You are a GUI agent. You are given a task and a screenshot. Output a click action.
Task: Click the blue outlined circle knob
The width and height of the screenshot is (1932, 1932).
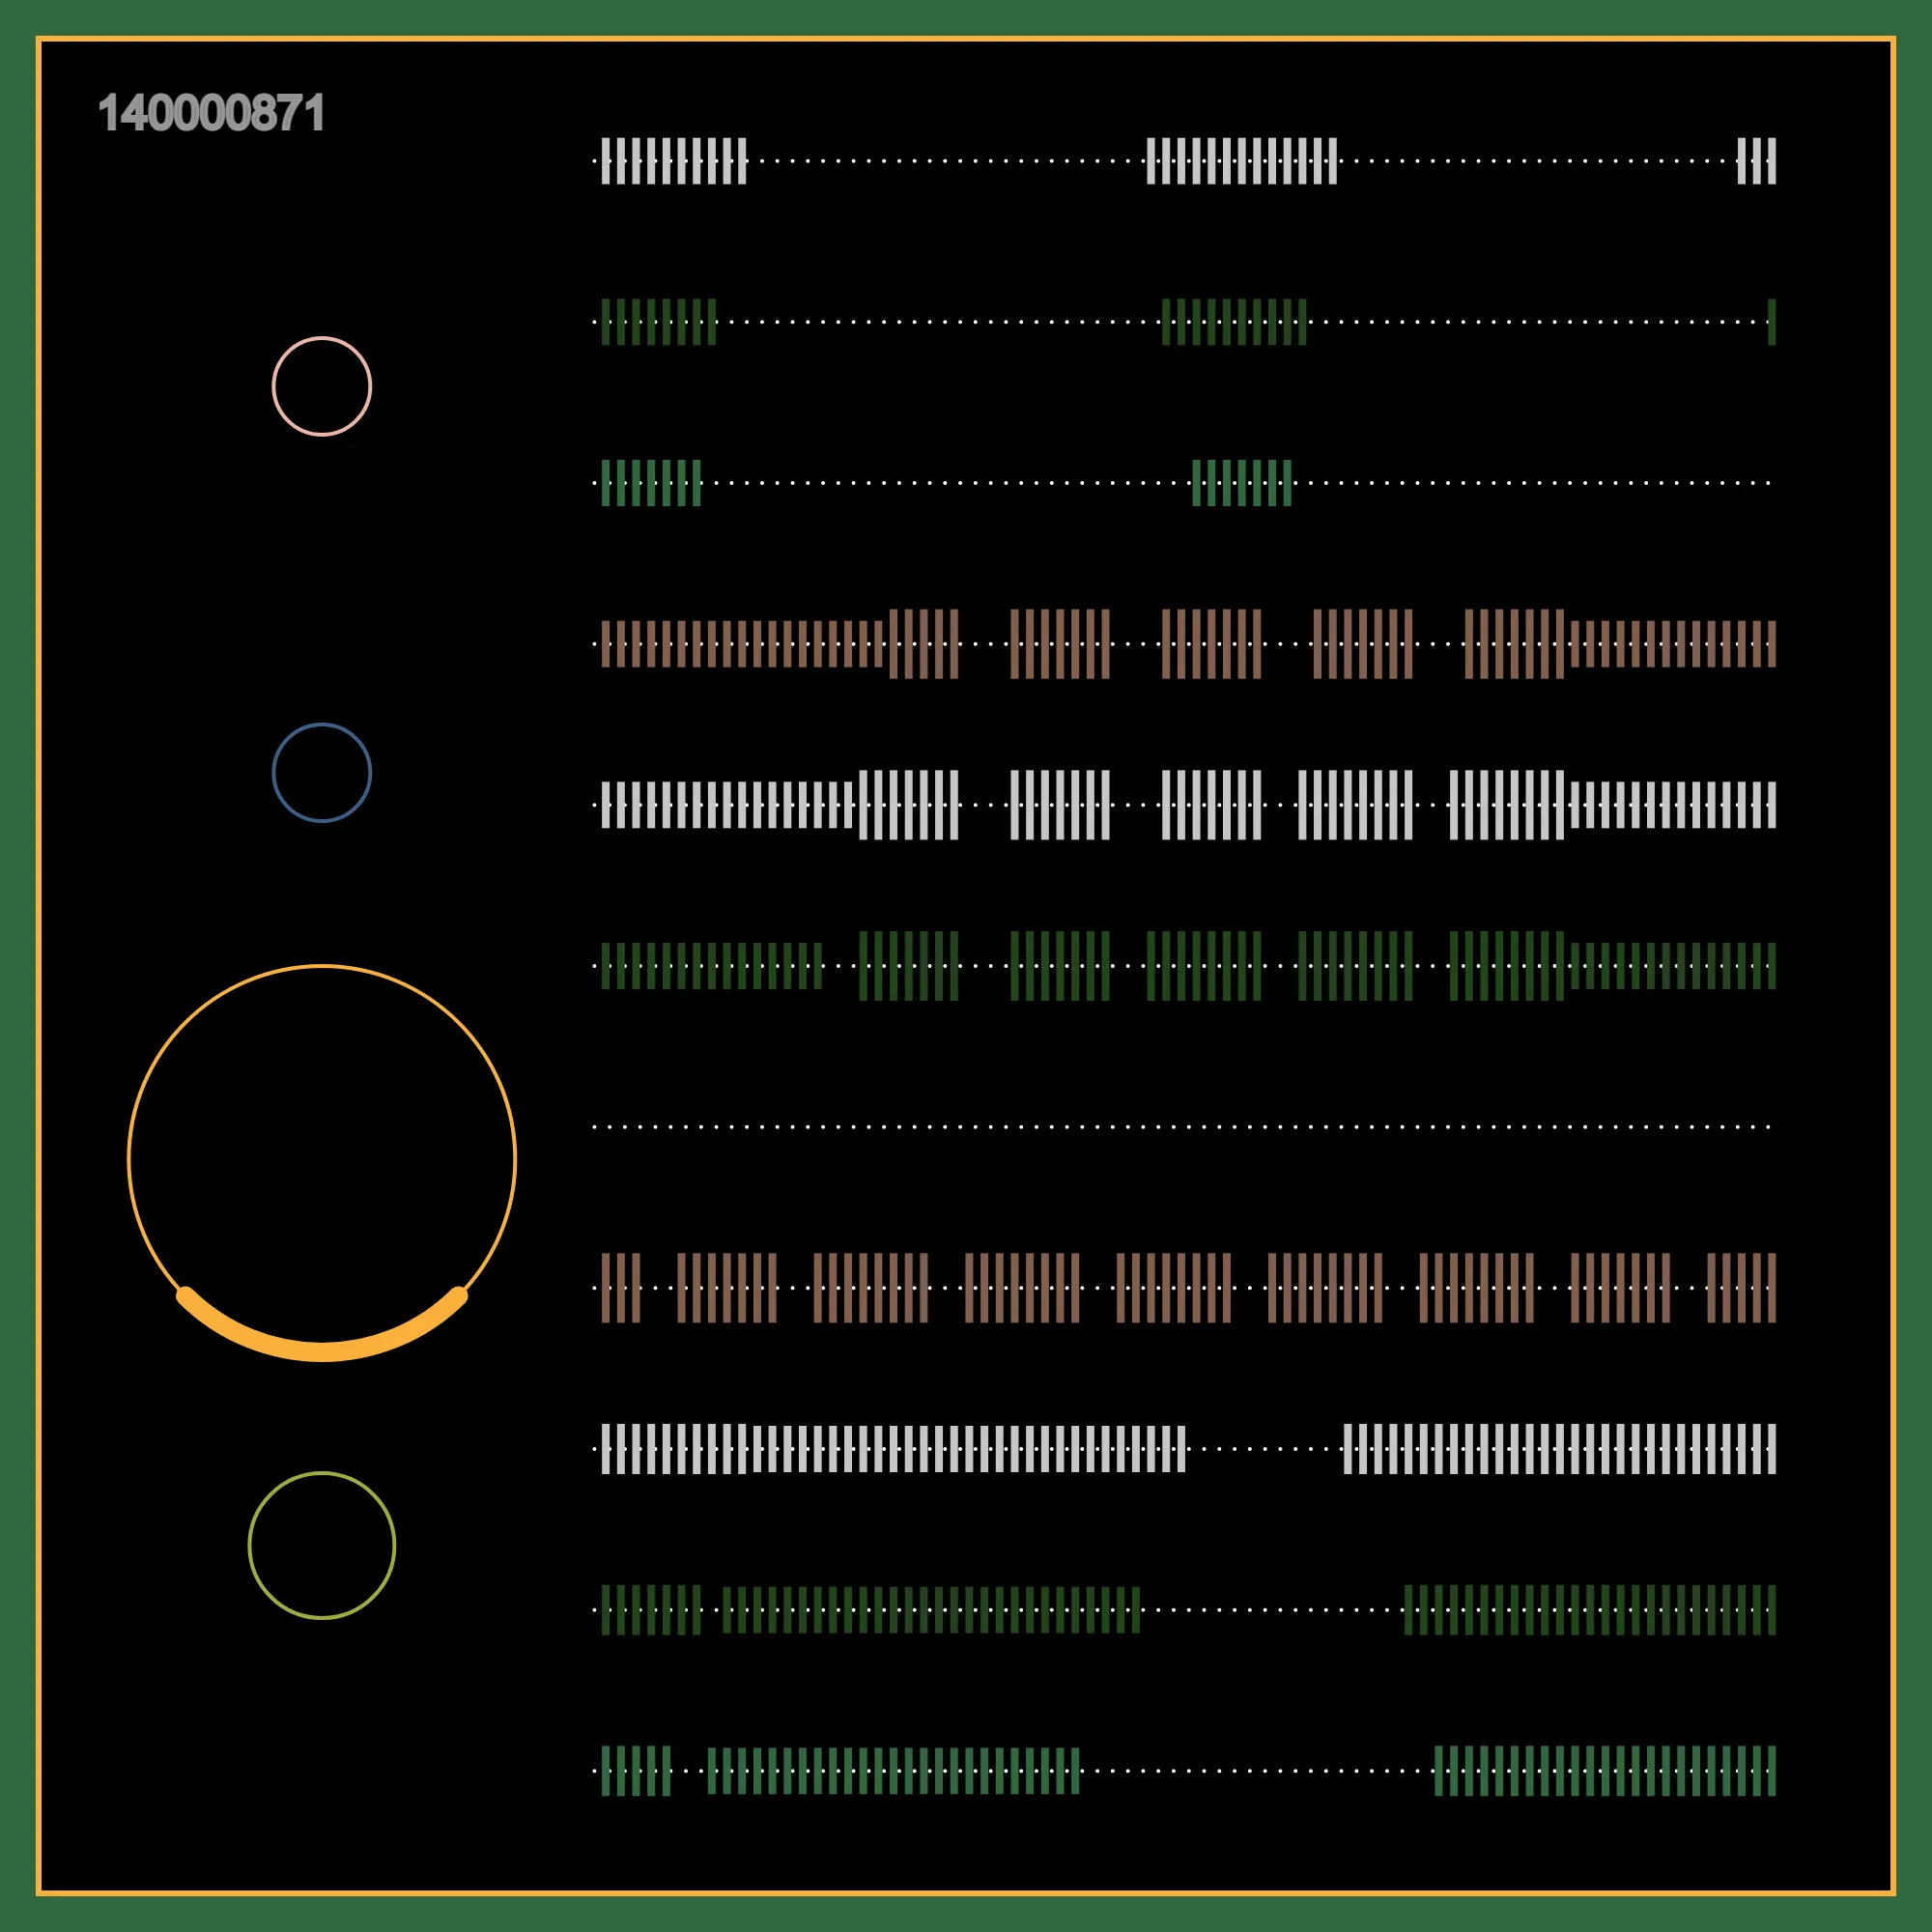point(322,773)
